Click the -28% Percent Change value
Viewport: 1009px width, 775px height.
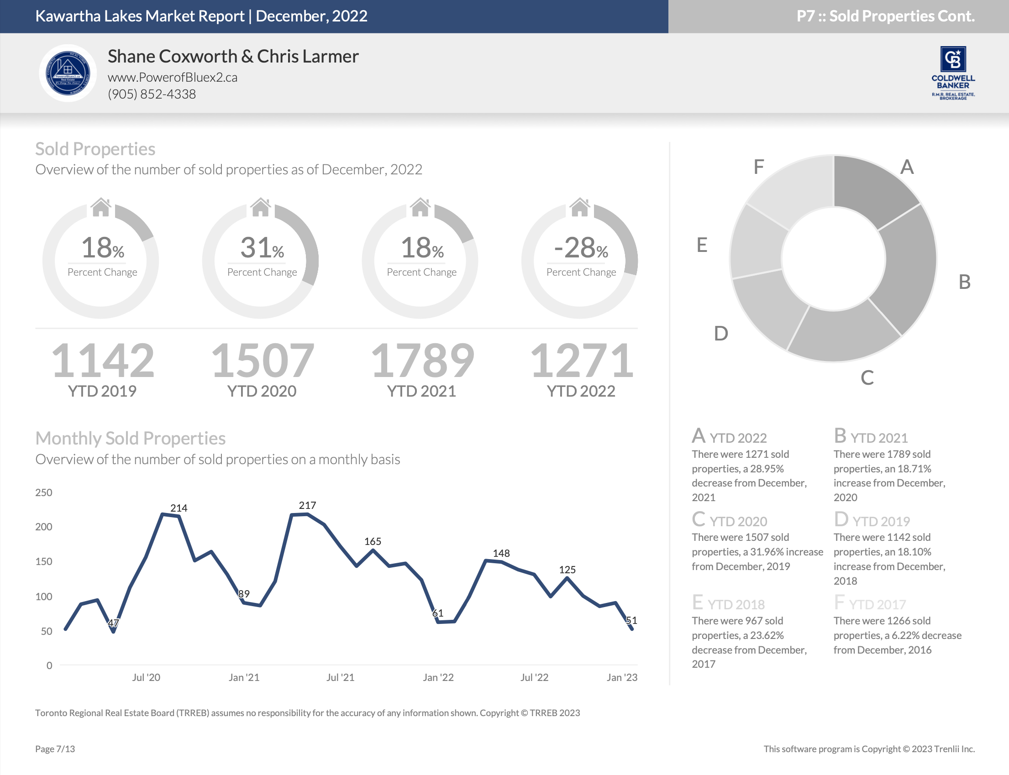coord(581,248)
